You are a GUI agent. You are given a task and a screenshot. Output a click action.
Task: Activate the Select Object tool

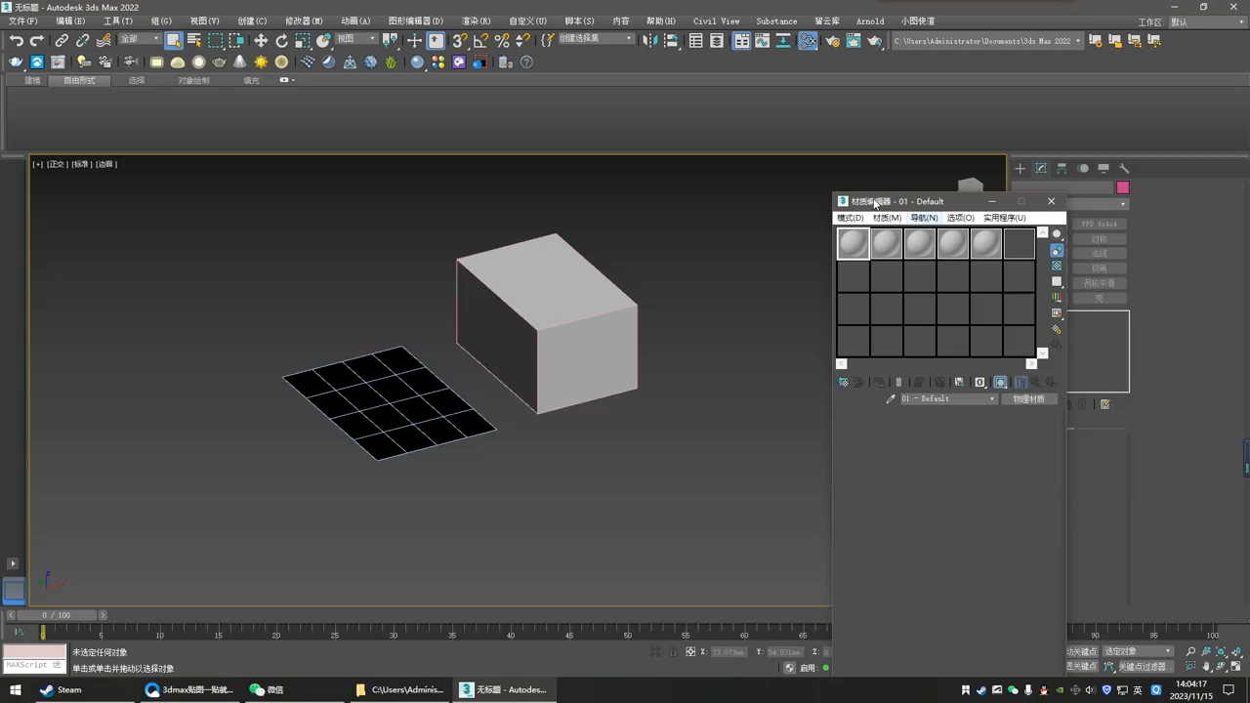click(173, 40)
